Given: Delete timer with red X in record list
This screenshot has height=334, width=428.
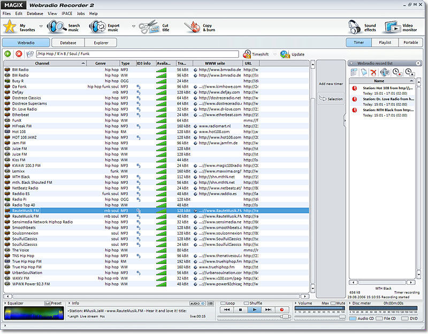Looking at the screenshot, I should (x=373, y=72).
